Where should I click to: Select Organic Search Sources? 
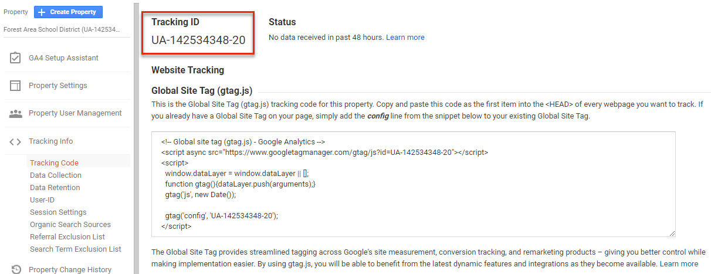(70, 225)
